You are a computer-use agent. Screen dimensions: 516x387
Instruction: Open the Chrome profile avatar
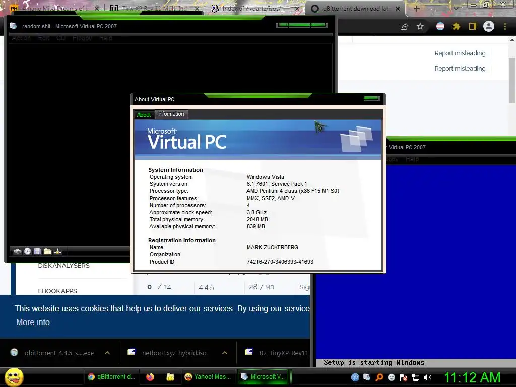pos(489,26)
